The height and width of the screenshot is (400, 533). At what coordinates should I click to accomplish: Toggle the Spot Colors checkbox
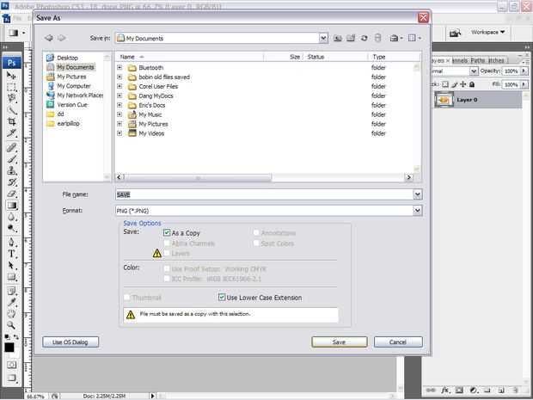coord(256,243)
